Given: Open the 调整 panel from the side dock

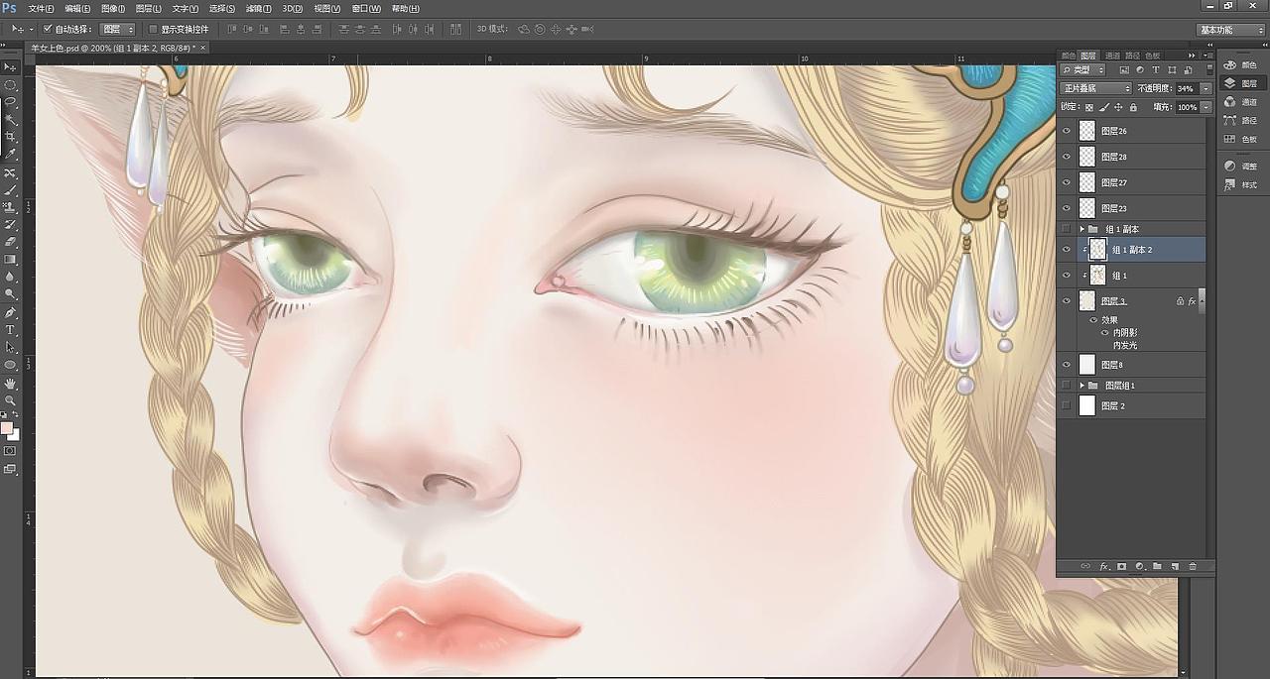Looking at the screenshot, I should click(1240, 167).
